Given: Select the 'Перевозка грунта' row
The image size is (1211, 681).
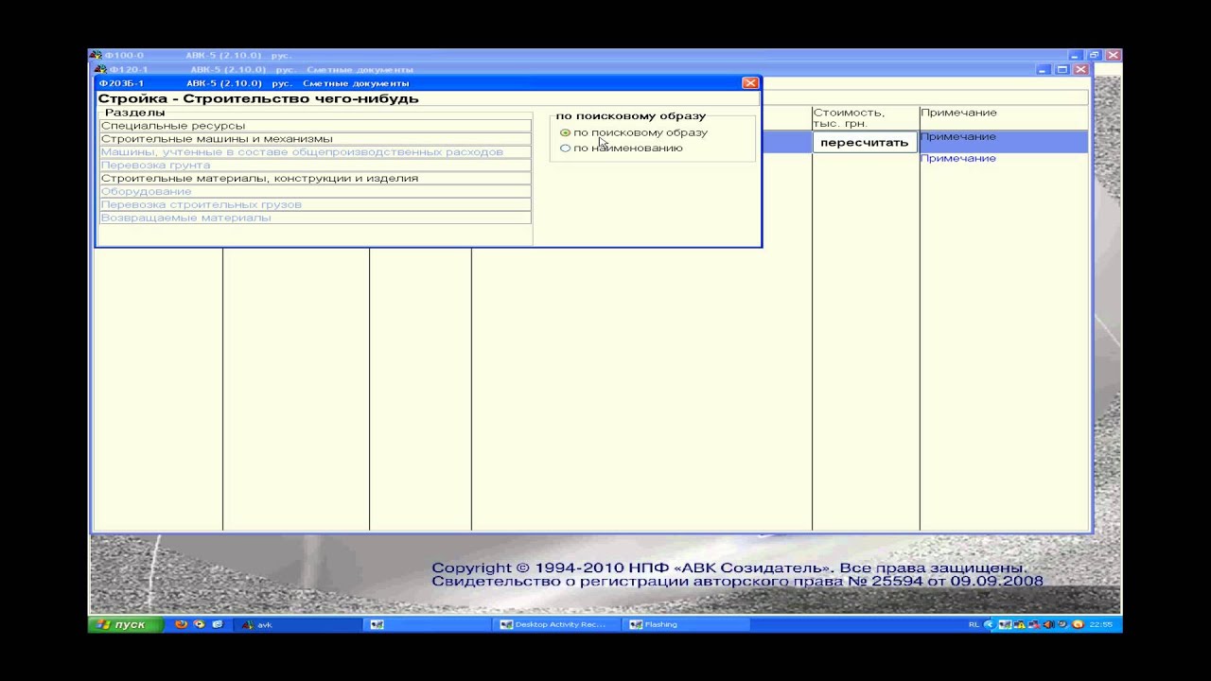Looking at the screenshot, I should click(315, 166).
